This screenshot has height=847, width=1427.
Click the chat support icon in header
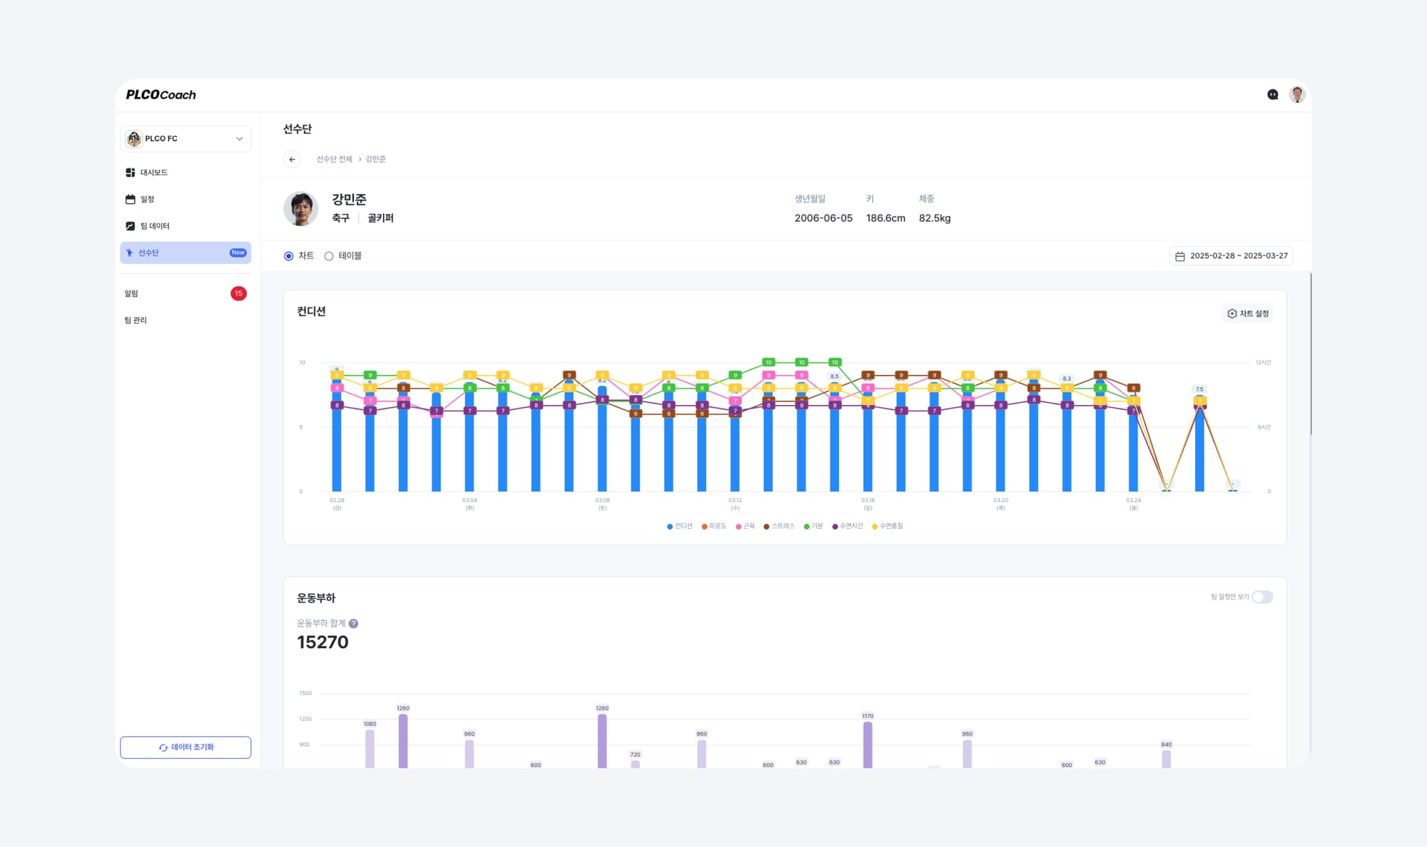point(1272,94)
